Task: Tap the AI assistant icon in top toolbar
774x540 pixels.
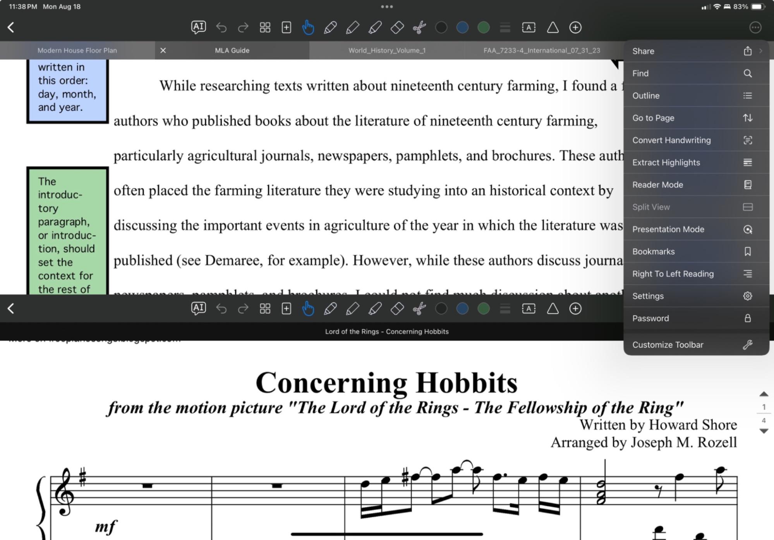Action: tap(198, 27)
